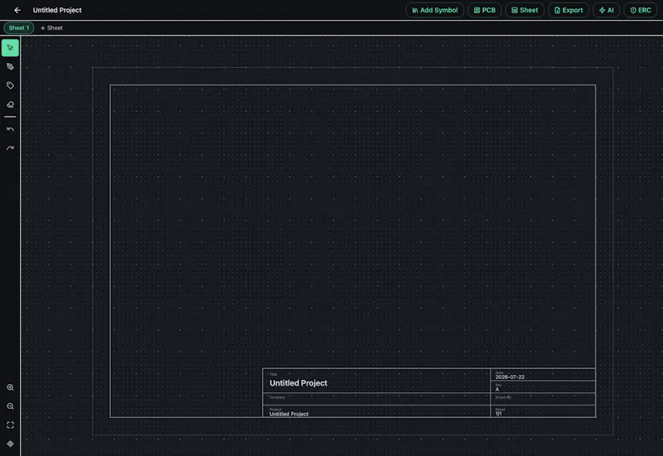Add a new sheet with + Sheet
The image size is (663, 456).
pyautogui.click(x=51, y=28)
